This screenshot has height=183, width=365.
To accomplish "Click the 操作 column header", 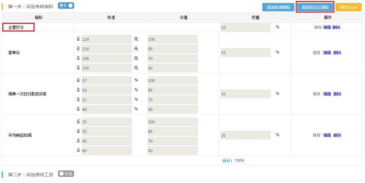I will (x=327, y=18).
